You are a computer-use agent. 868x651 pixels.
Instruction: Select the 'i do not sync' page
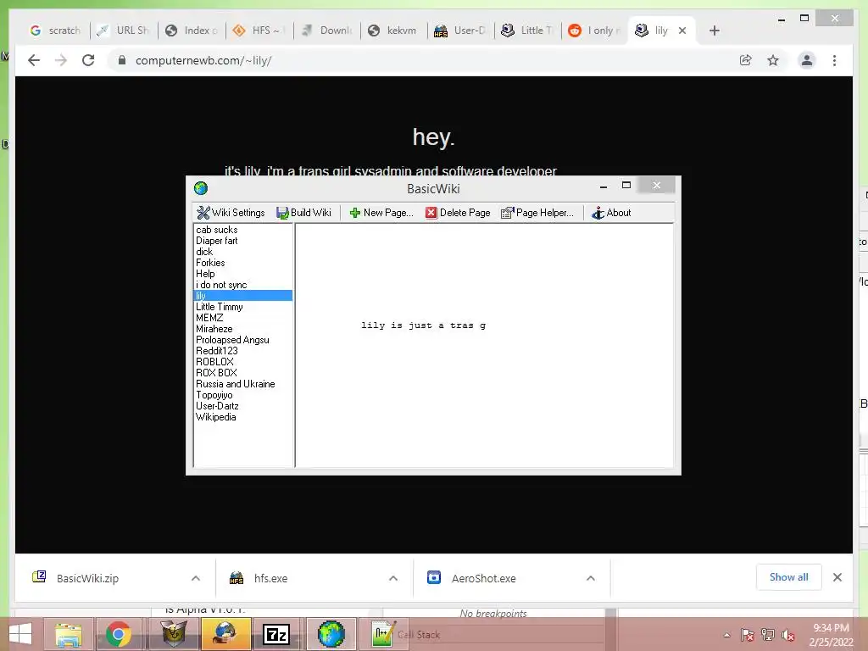pos(221,285)
